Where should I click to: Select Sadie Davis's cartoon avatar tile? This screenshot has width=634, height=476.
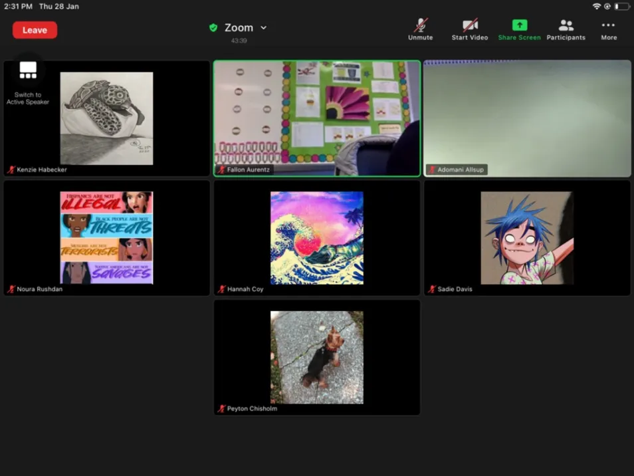pos(527,238)
